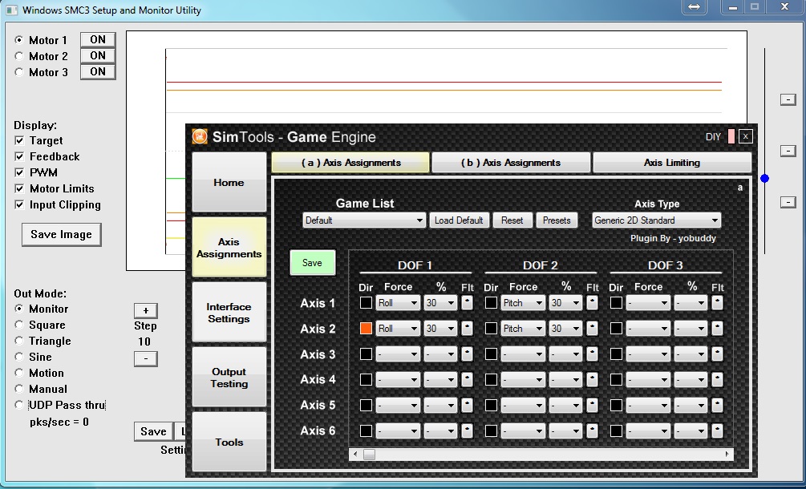
Task: Click the top minus button beside the graph
Action: pos(788,99)
